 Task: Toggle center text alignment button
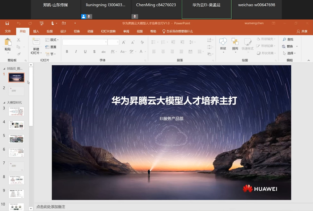163,51
